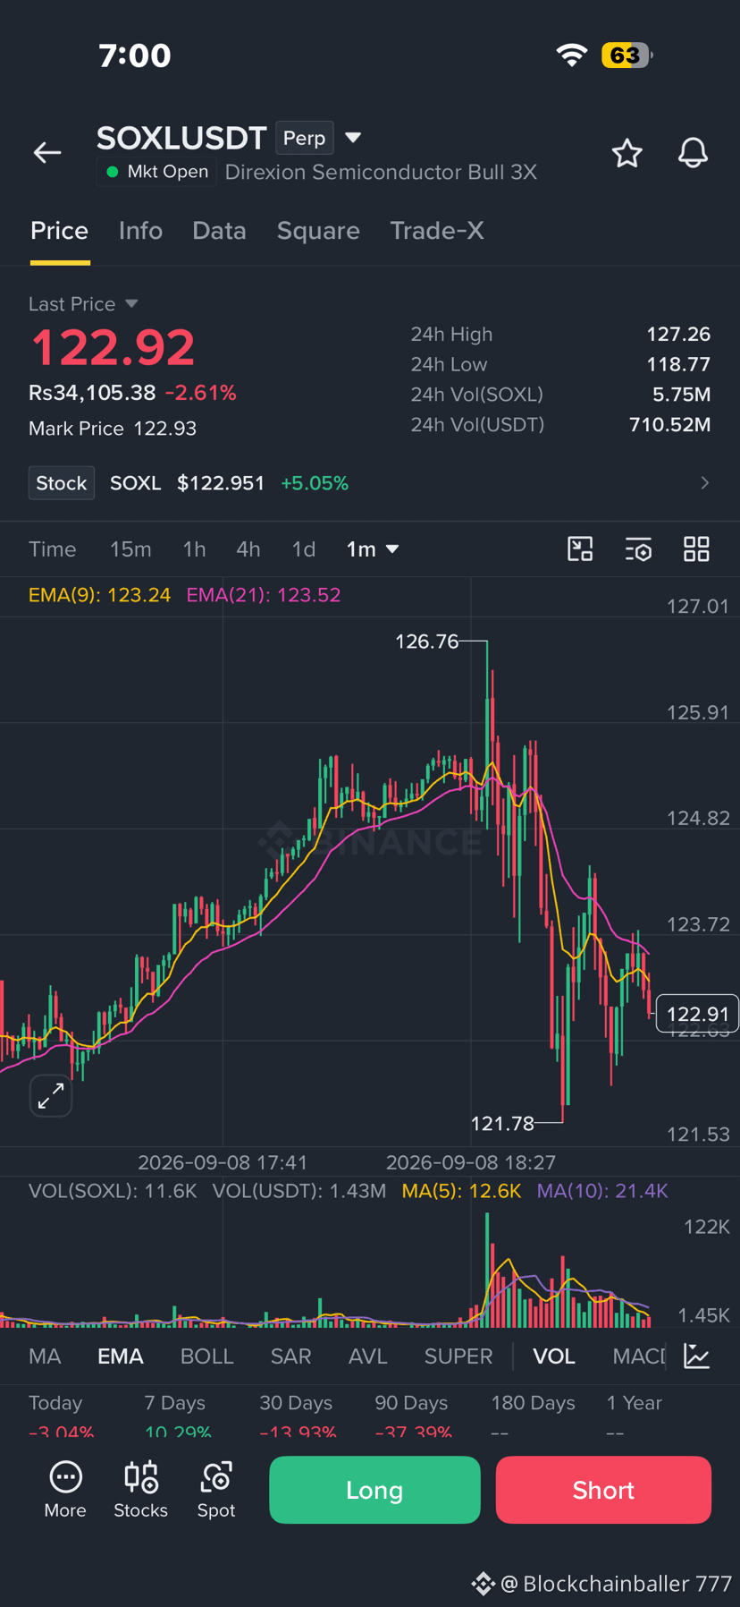Select the 126.76 high price marker
The height and width of the screenshot is (1607, 740).
[427, 642]
